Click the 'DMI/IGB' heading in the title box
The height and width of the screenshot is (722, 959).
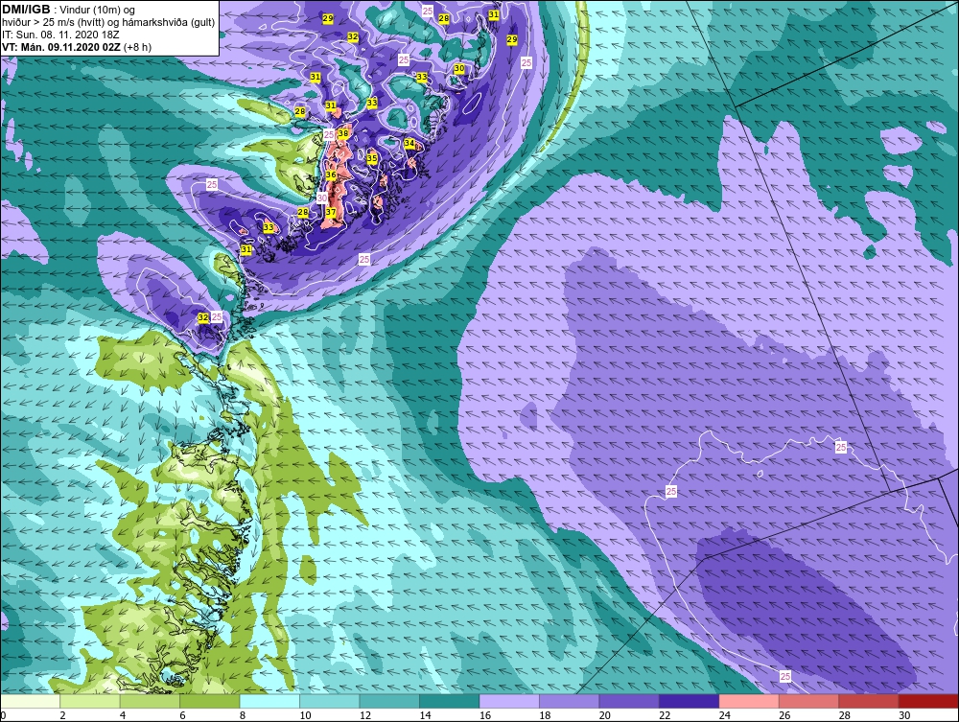click(26, 10)
